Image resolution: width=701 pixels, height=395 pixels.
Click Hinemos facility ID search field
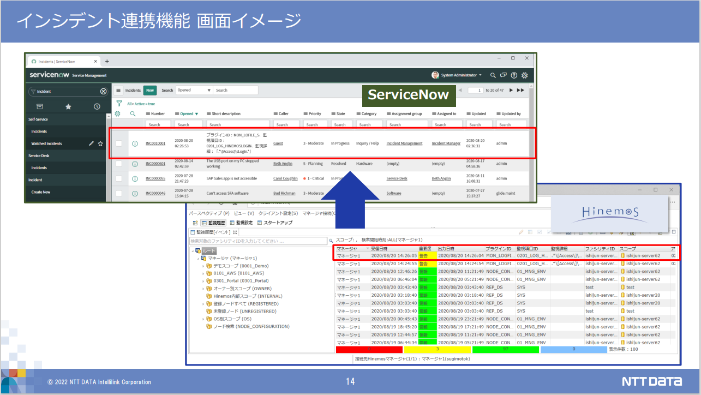[x=258, y=241]
